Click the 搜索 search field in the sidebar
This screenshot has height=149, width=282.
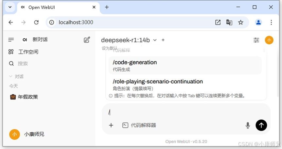point(23,64)
